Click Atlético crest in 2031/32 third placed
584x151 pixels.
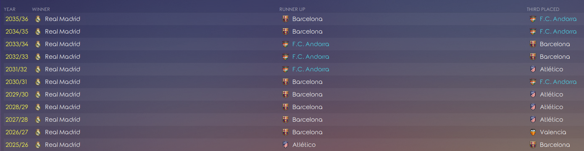click(x=533, y=69)
